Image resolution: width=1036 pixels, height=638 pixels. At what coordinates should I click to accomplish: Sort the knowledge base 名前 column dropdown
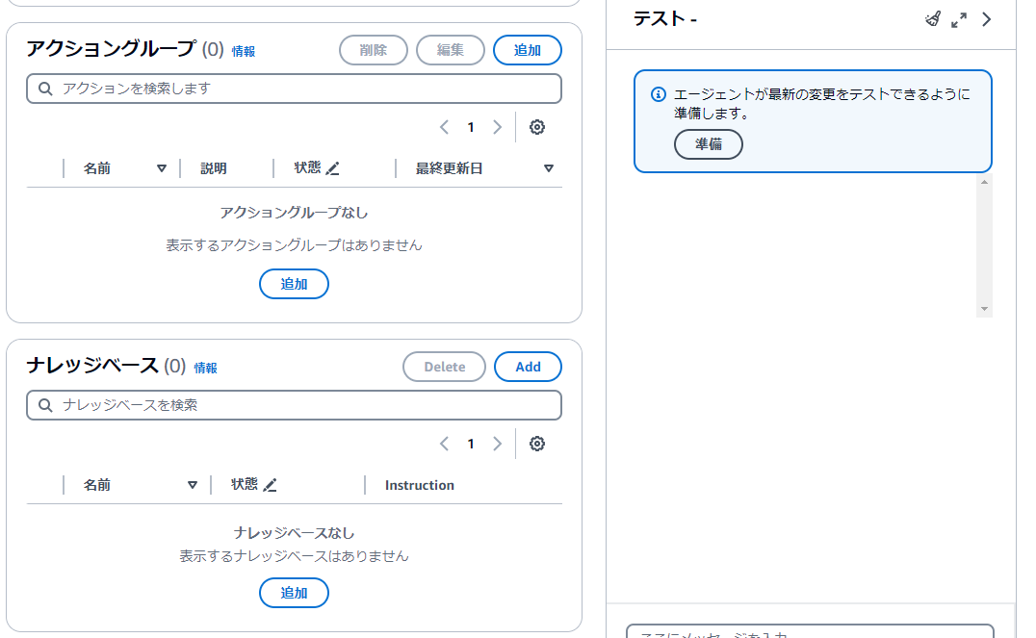pyautogui.click(x=194, y=484)
